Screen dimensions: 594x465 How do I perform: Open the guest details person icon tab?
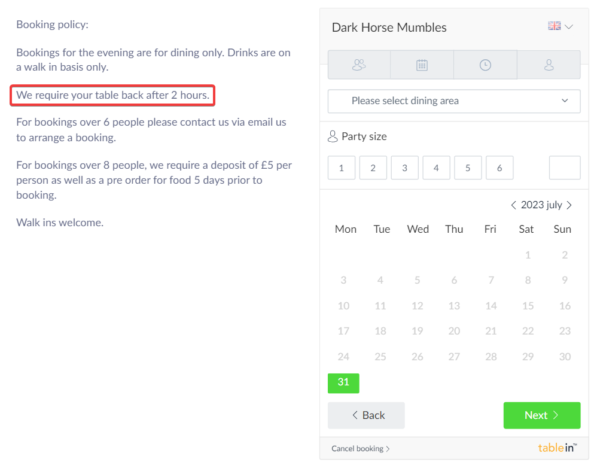(x=549, y=65)
